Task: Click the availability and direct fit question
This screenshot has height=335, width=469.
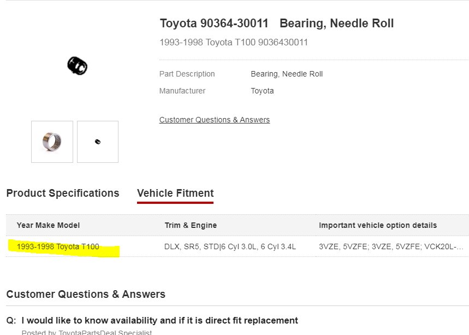Action: tap(159, 320)
